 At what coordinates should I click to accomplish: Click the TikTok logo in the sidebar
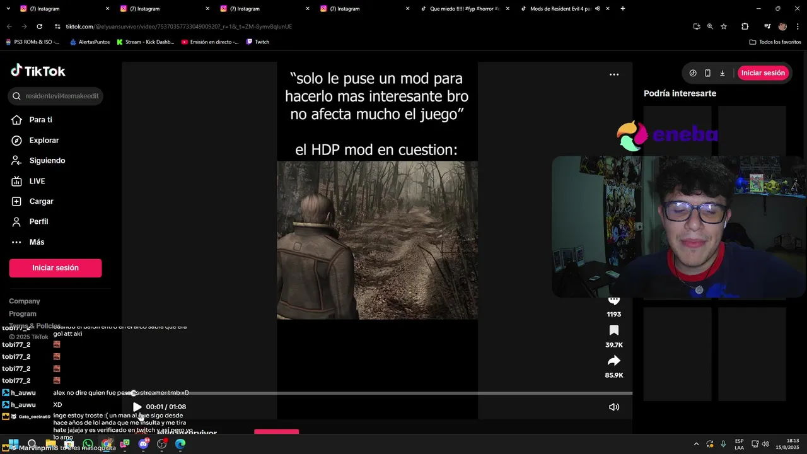(38, 71)
